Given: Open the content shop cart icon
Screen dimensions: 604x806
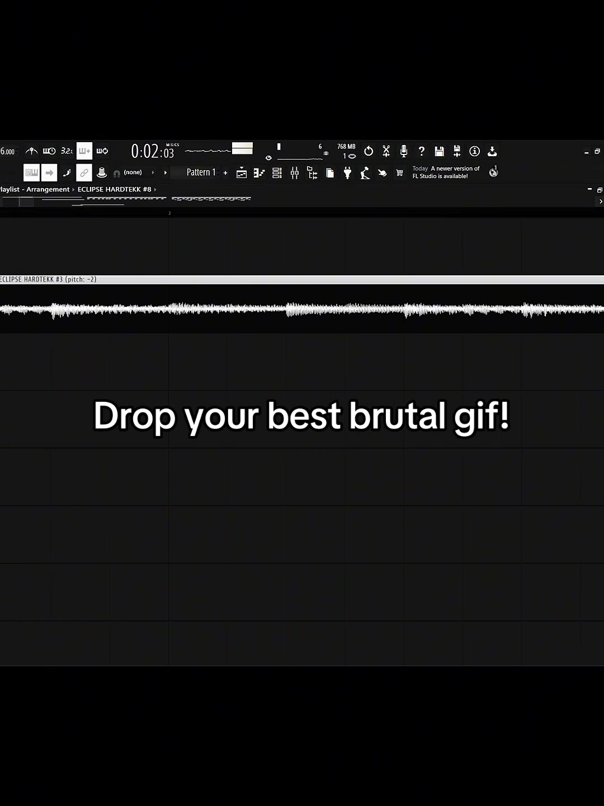Looking at the screenshot, I should point(399,173).
